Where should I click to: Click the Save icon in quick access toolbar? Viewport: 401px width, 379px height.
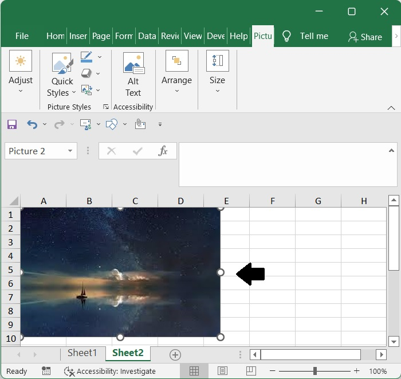(x=12, y=124)
